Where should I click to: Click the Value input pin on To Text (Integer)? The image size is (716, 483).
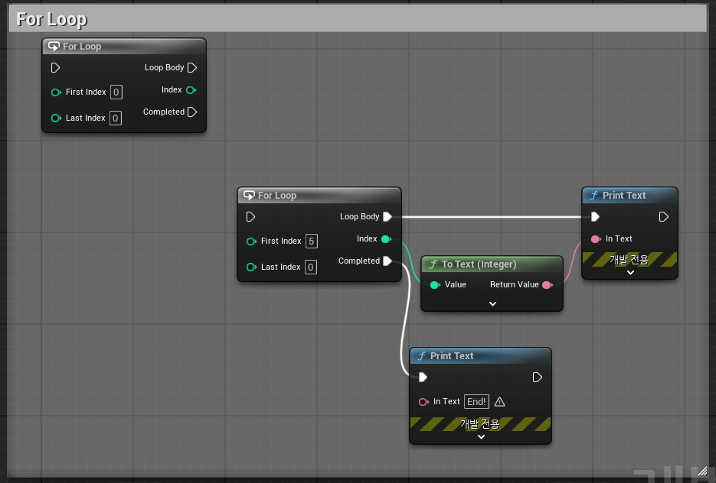click(x=435, y=285)
